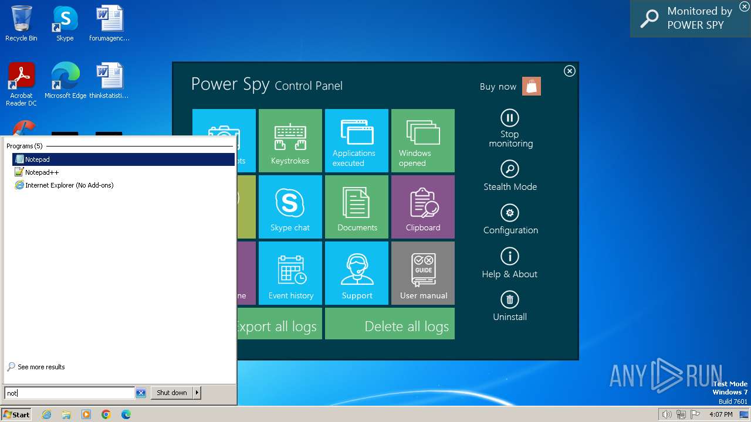This screenshot has height=422, width=751.
Task: Click the Uninstall trash icon
Action: pos(510,300)
